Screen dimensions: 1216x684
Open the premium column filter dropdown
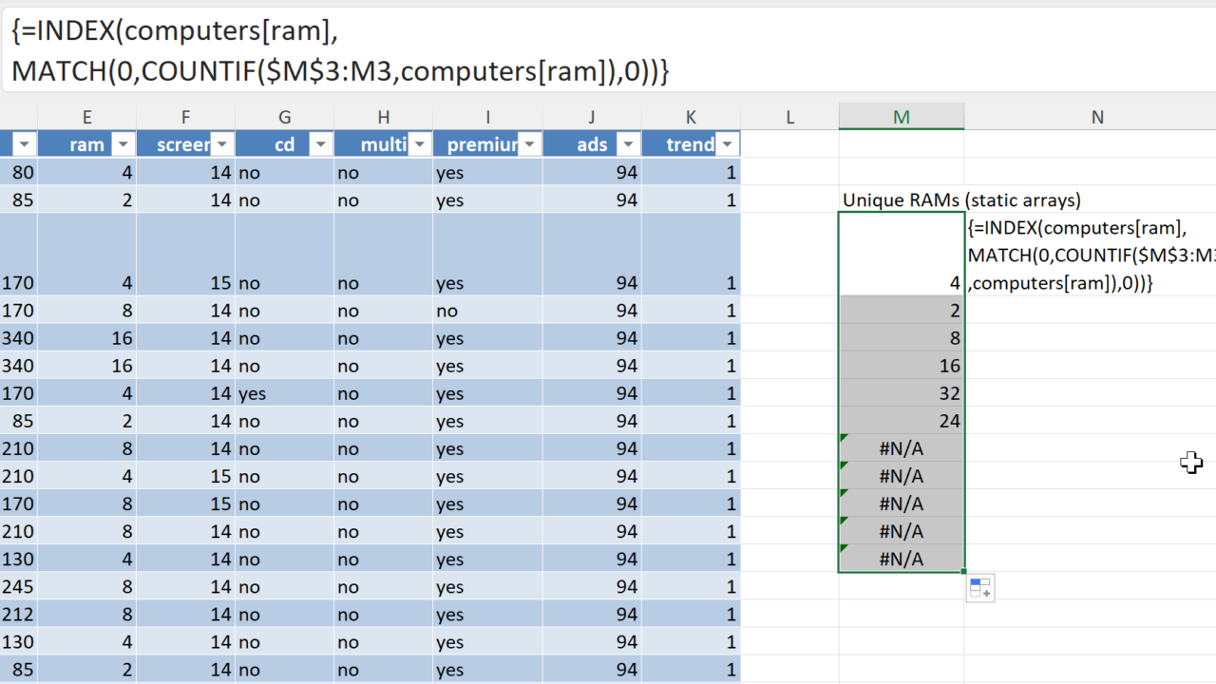pyautogui.click(x=530, y=144)
